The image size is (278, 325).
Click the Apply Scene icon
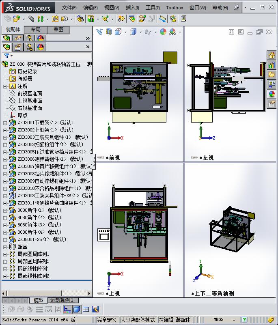172,32
